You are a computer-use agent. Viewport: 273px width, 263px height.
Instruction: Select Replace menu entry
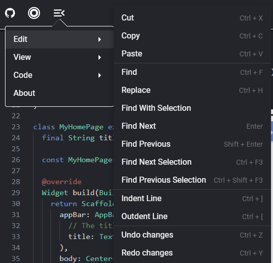click(x=192, y=90)
